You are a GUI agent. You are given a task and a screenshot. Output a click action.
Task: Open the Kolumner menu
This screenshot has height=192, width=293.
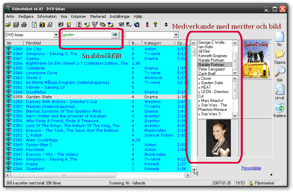click(79, 16)
